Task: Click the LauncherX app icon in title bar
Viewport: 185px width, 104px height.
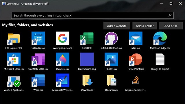Action: coord(4,3)
